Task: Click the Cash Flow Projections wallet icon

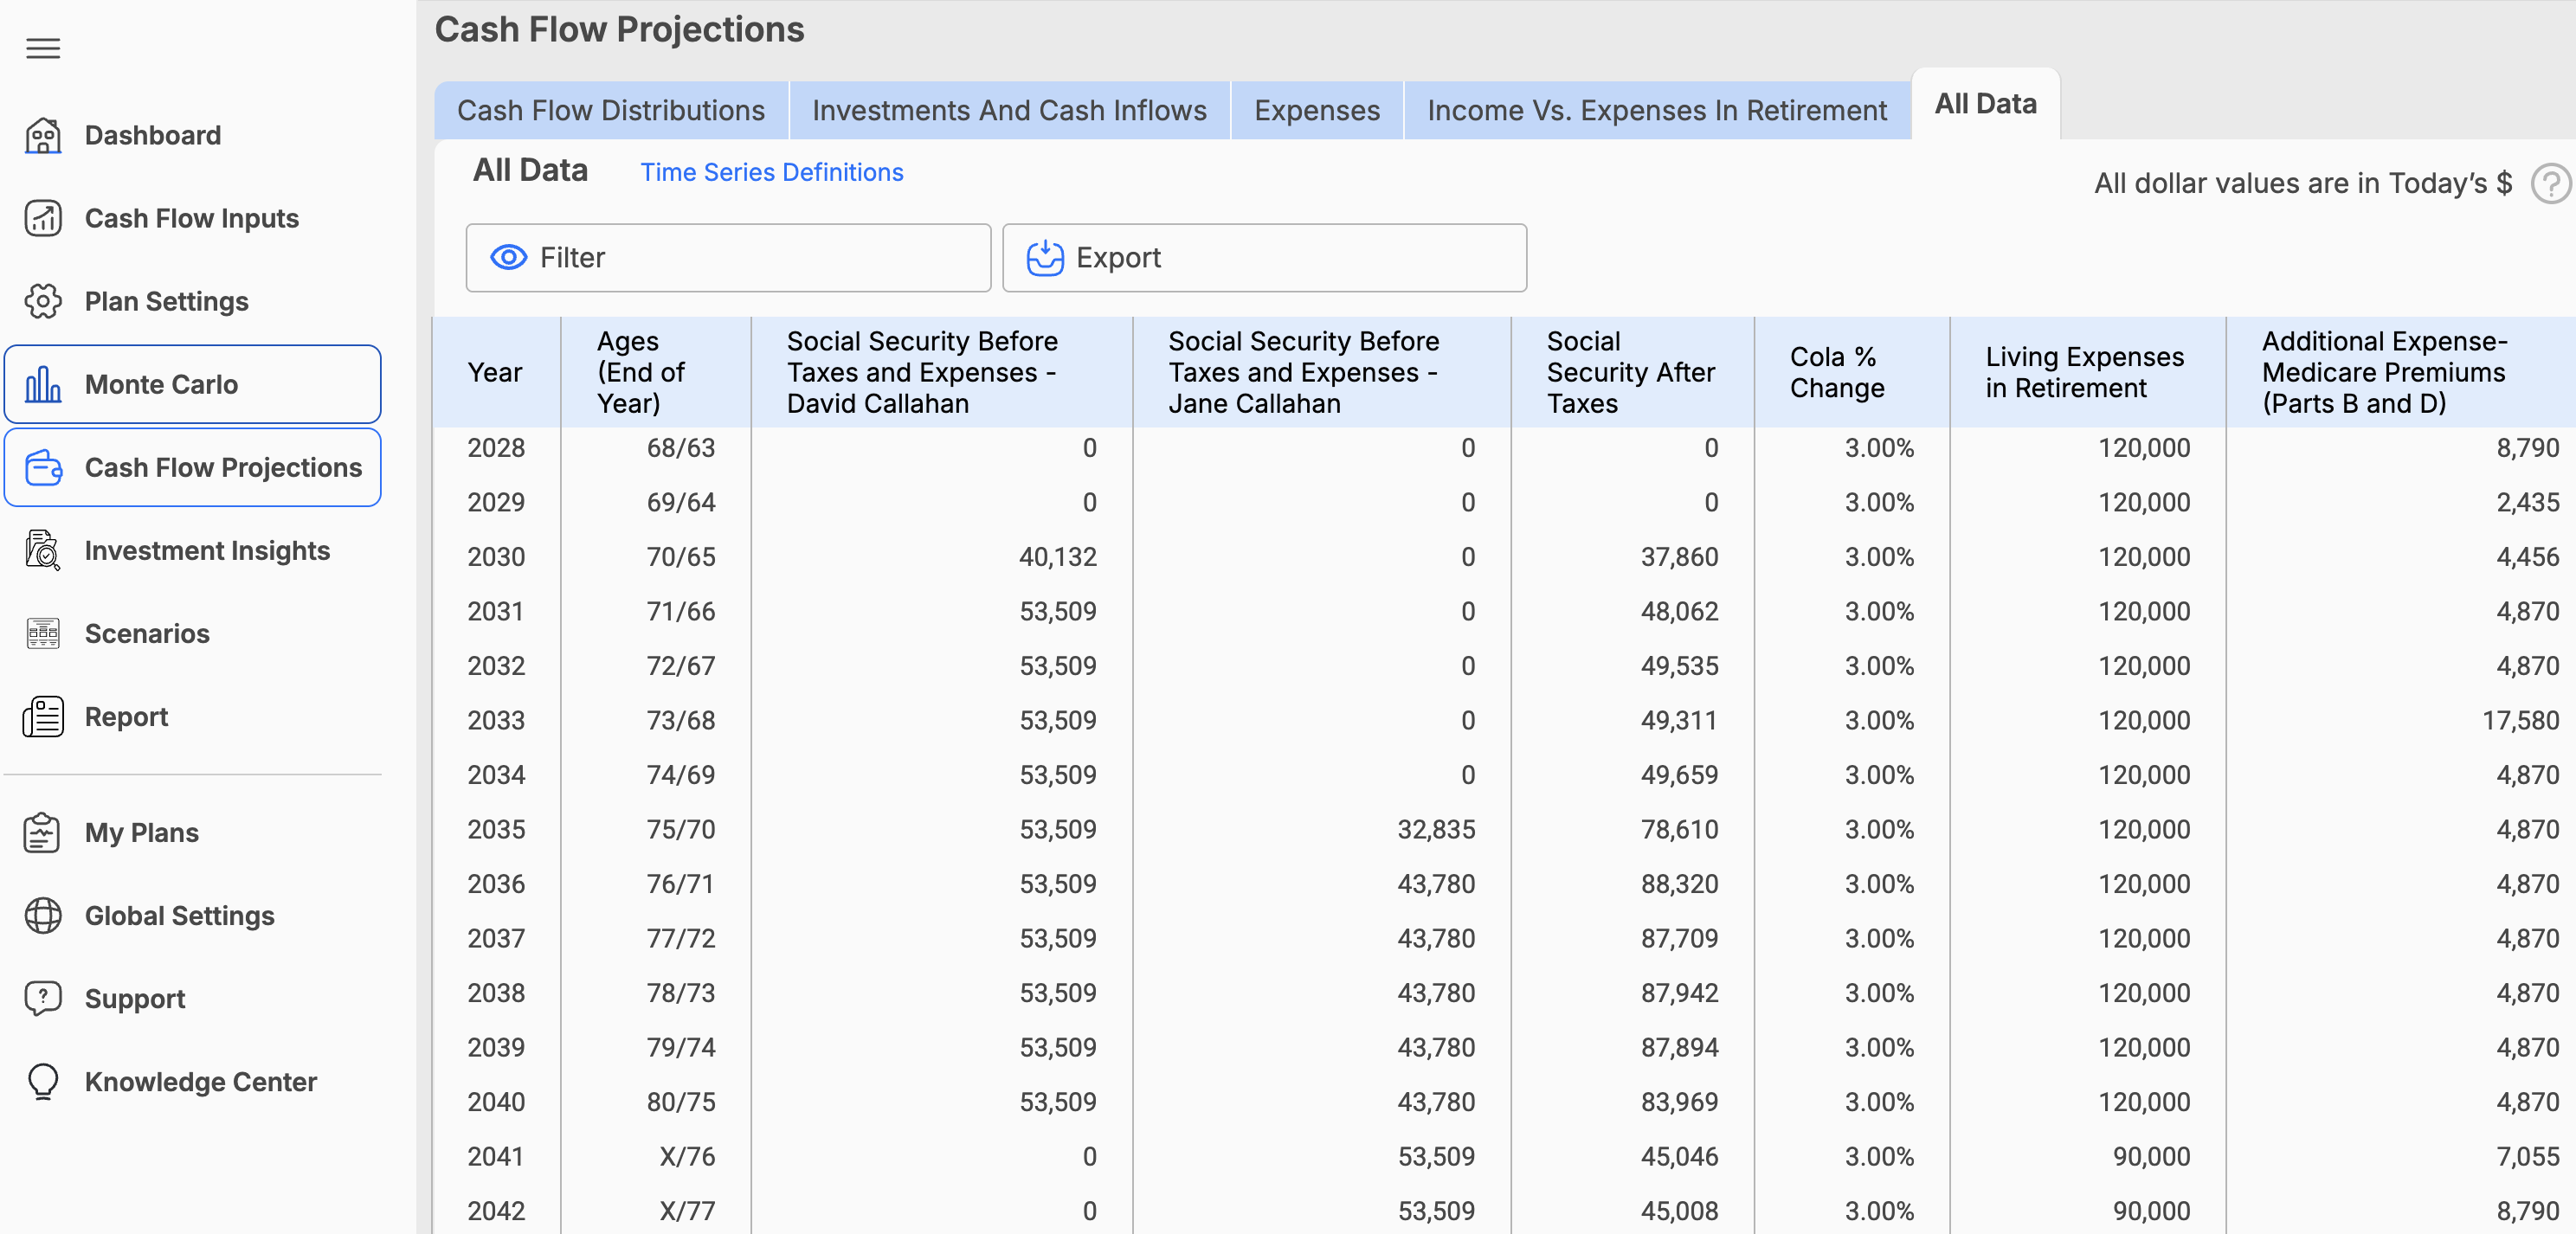Action: click(42, 467)
